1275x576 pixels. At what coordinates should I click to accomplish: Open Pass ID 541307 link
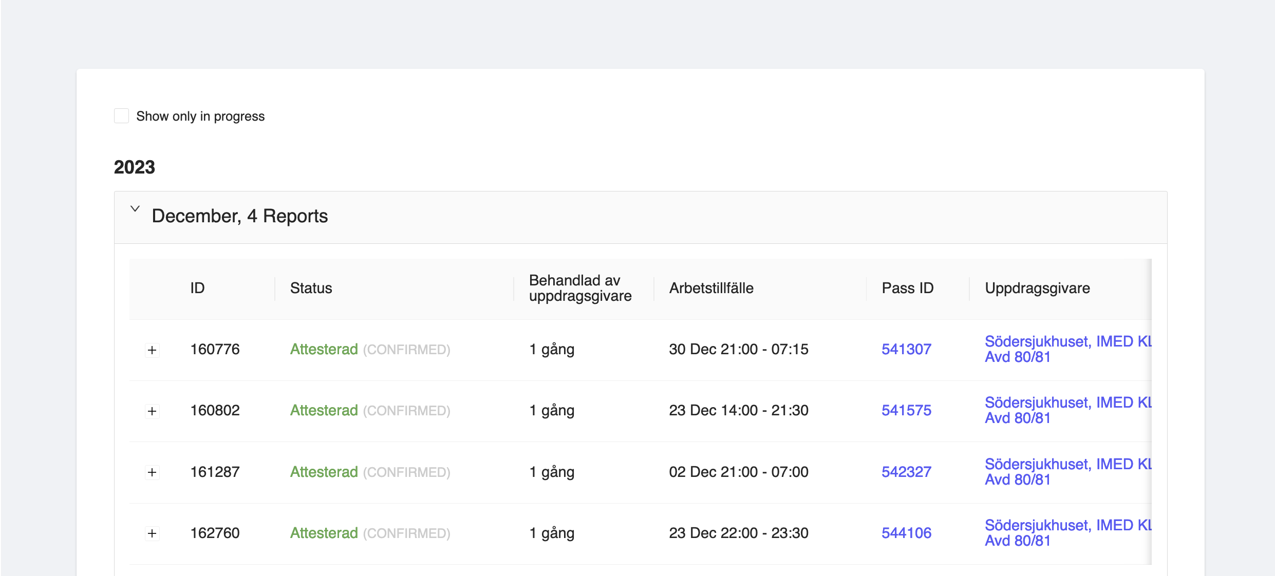click(906, 350)
